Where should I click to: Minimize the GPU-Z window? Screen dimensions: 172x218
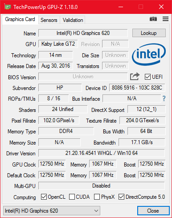[121, 7]
